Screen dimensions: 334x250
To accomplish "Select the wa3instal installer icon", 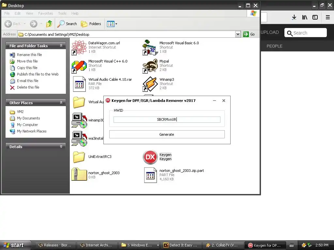I will coord(79,139).
